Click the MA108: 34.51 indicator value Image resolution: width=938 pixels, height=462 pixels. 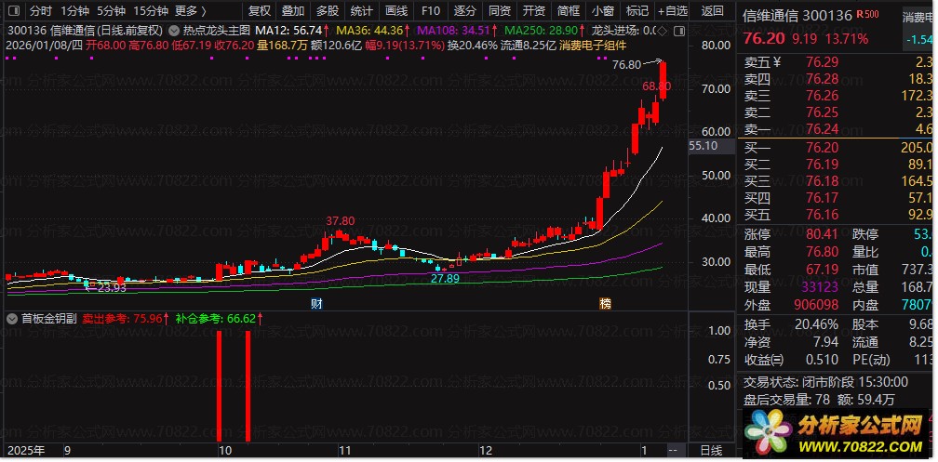(456, 30)
